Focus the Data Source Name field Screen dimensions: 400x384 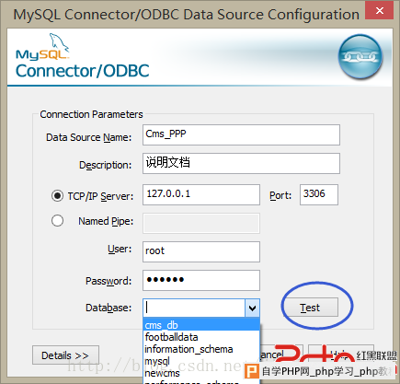click(x=241, y=134)
